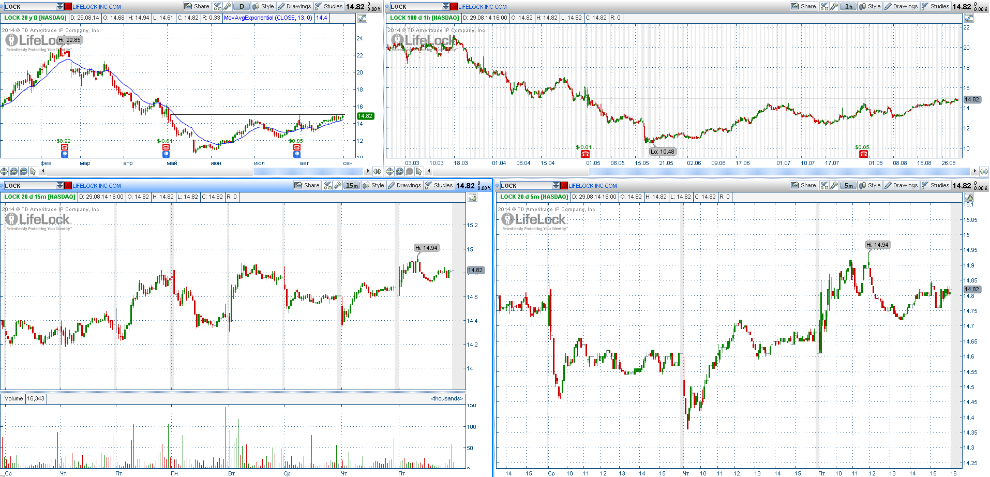Click LOCK 180 d 1h [NASDAQ] chart title

[x=425, y=18]
